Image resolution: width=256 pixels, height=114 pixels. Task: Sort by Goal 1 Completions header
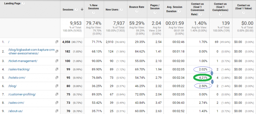coord(221,7)
